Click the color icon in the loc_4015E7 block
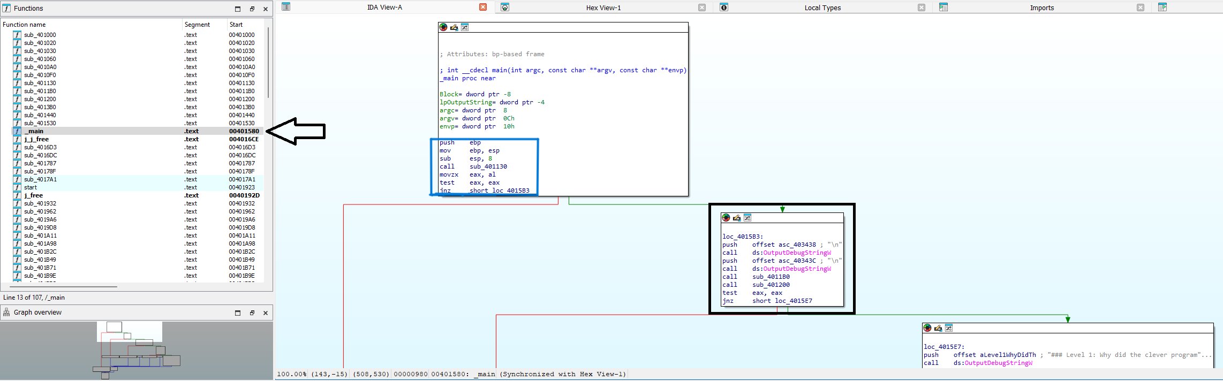The height and width of the screenshot is (381, 1223). [x=927, y=328]
